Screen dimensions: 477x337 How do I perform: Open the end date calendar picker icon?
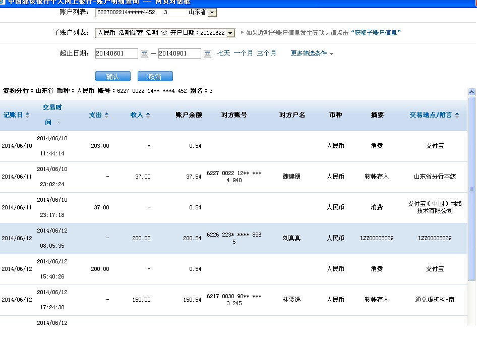coord(207,54)
